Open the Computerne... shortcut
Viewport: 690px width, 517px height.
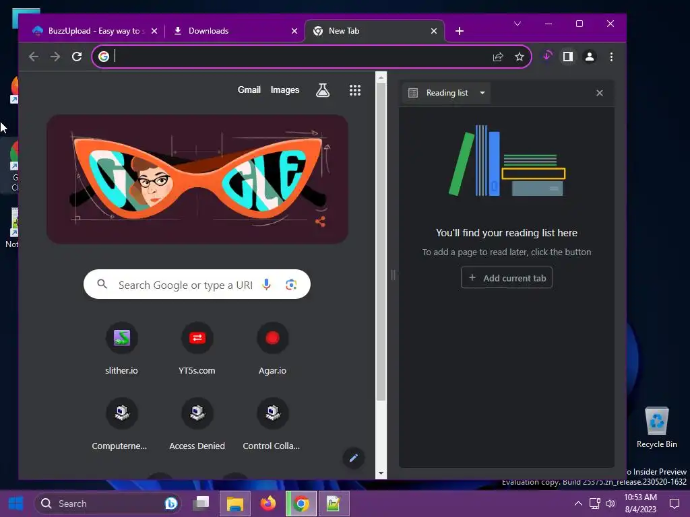[121, 425]
